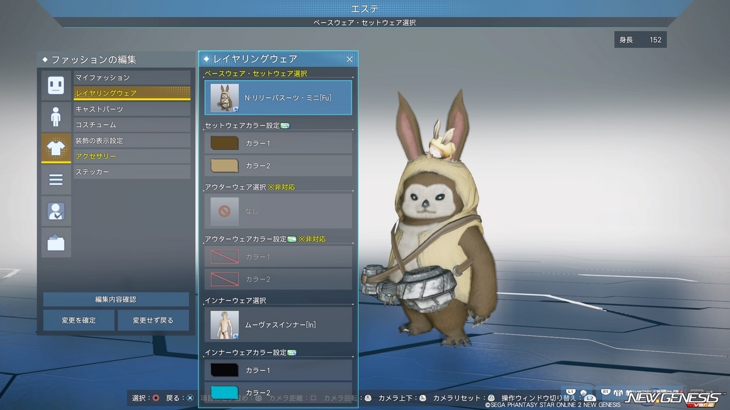Screen dimensions: 730x410
Task: Open マイファッション menu item
Action: coord(132,78)
